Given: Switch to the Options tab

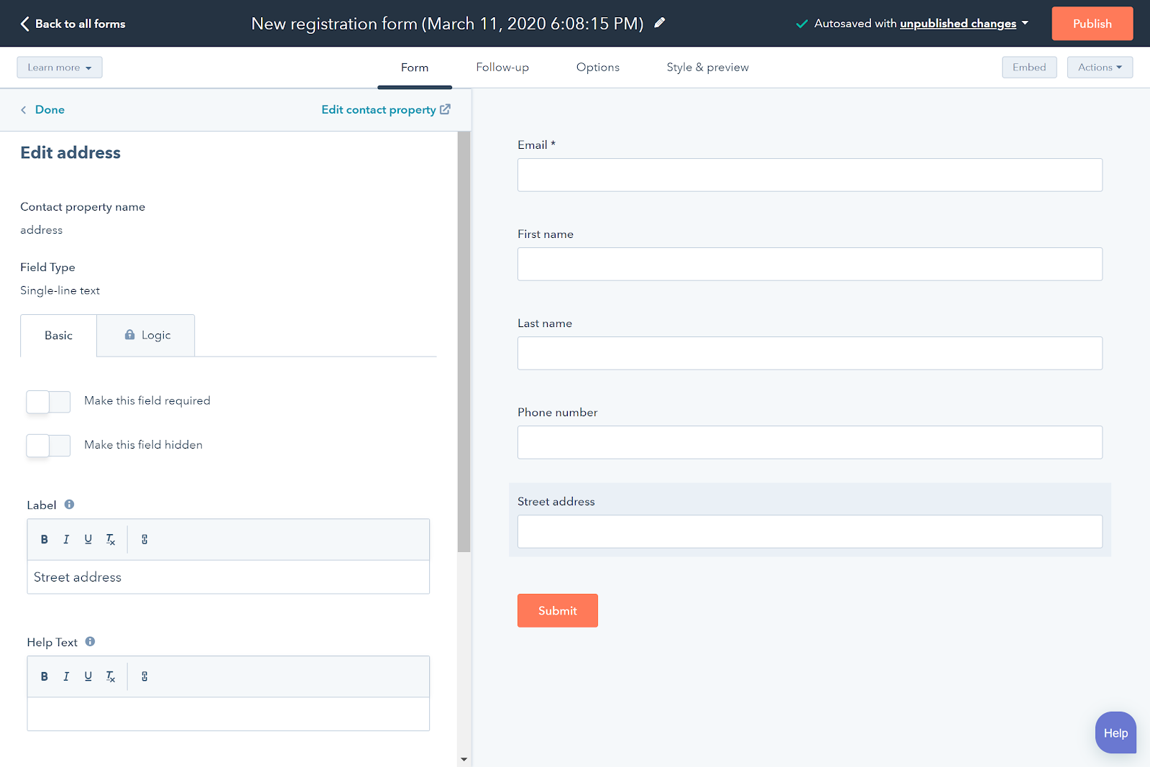Looking at the screenshot, I should (598, 68).
